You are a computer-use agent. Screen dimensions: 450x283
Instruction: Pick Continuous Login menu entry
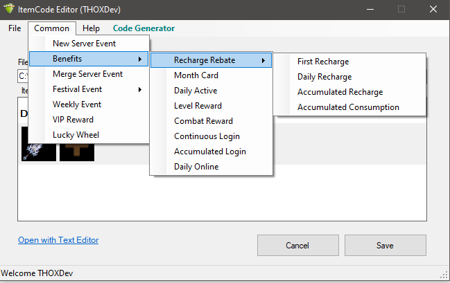tap(206, 136)
